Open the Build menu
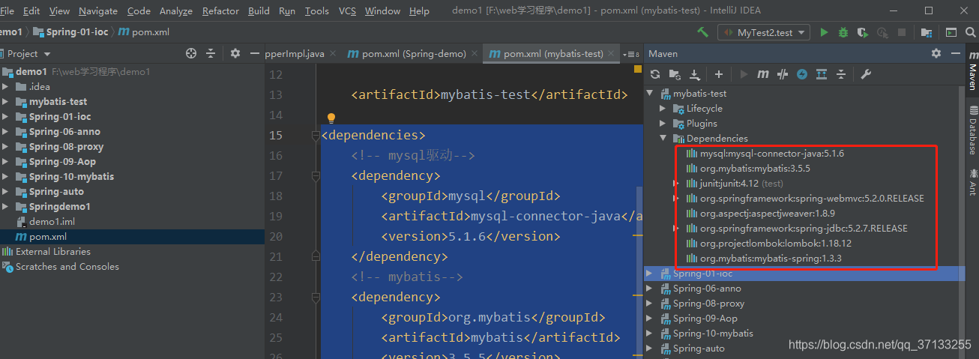 click(259, 11)
